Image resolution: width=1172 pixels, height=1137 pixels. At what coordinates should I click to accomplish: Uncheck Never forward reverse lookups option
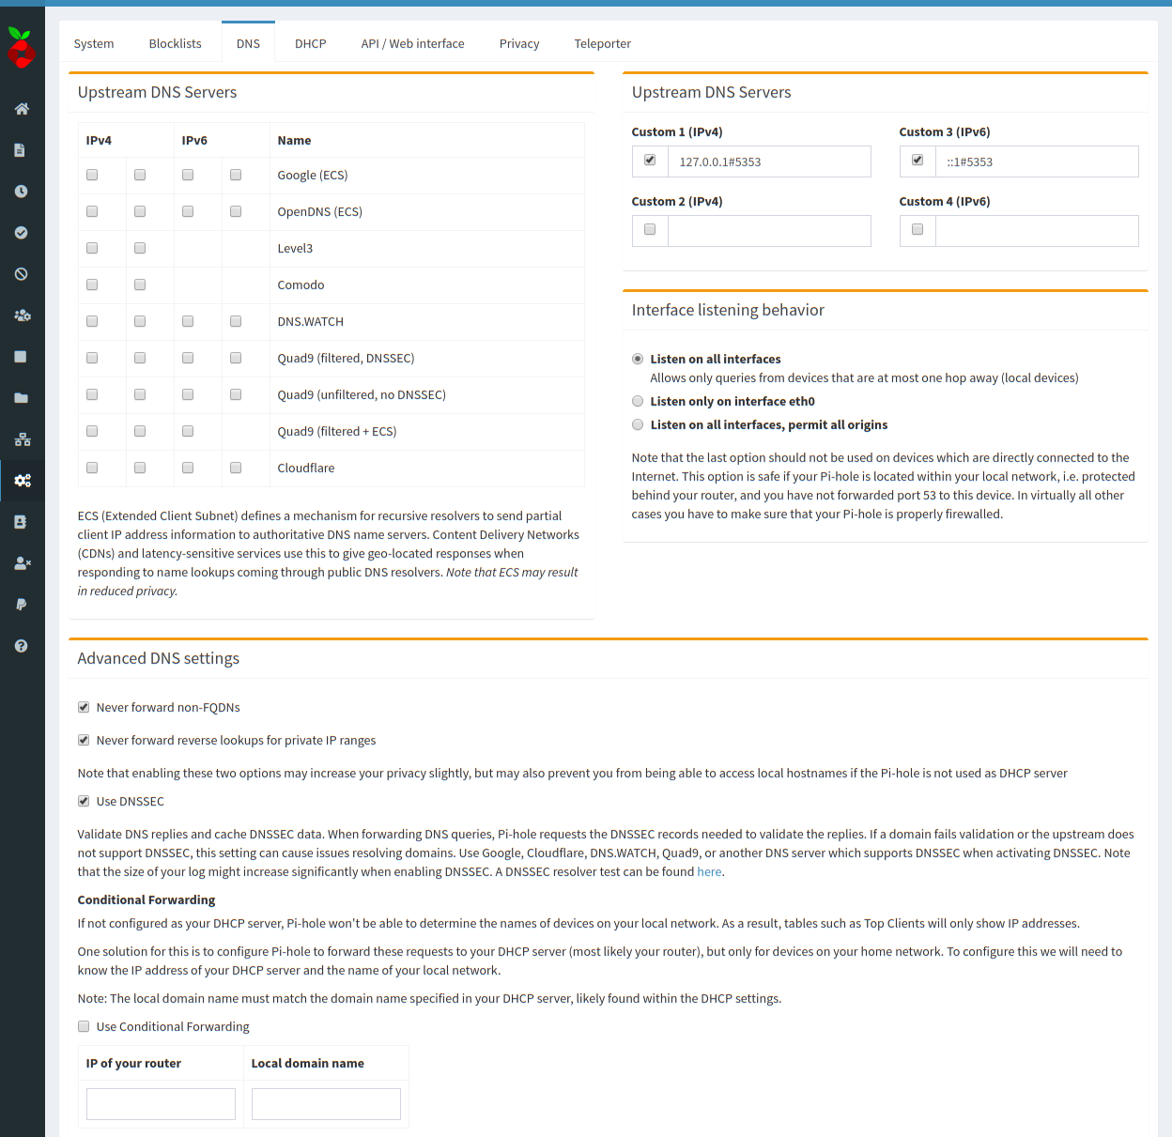tap(84, 740)
